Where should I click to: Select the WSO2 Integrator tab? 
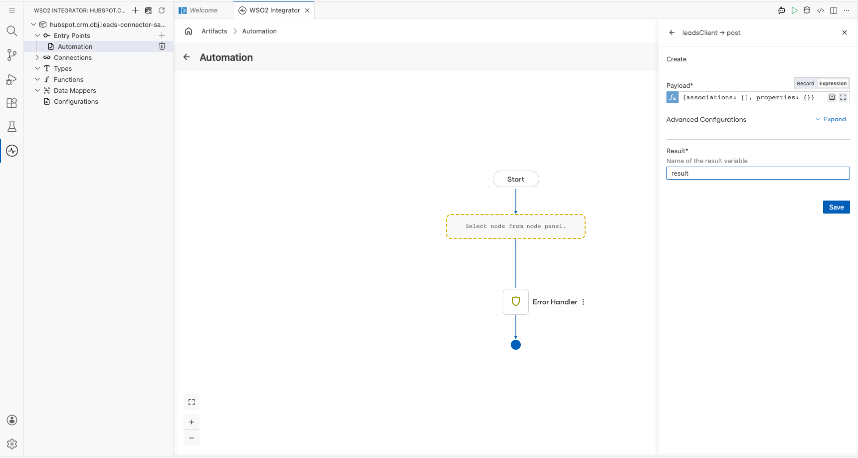[275, 10]
